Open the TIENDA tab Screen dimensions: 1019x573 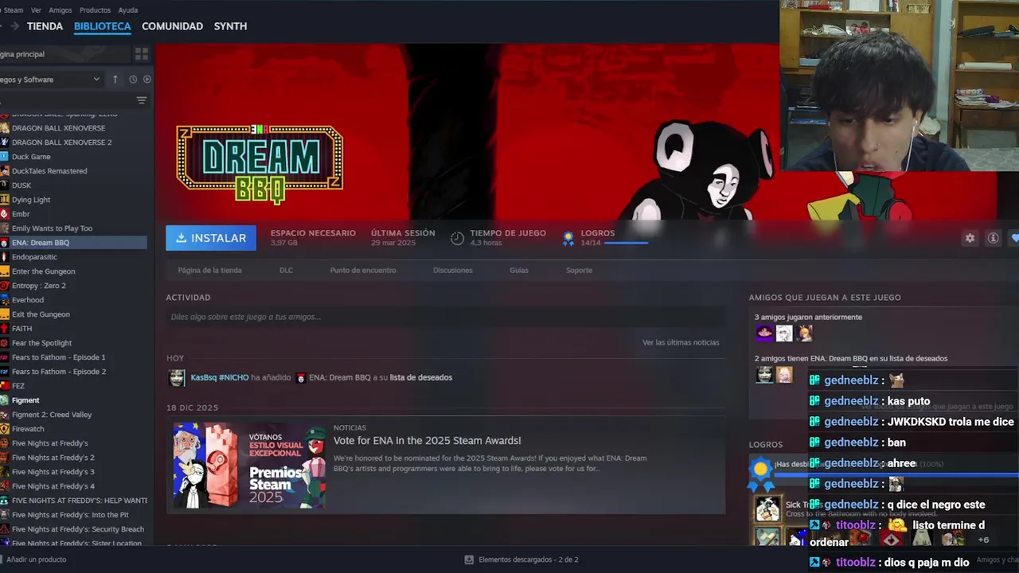point(45,26)
